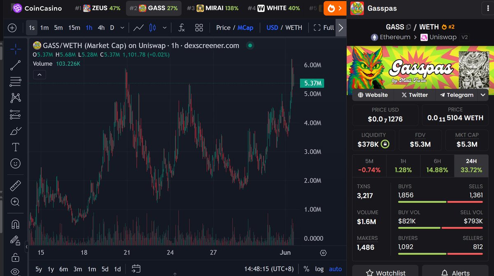
Task: Select the text annotation tool
Action: coord(16,147)
